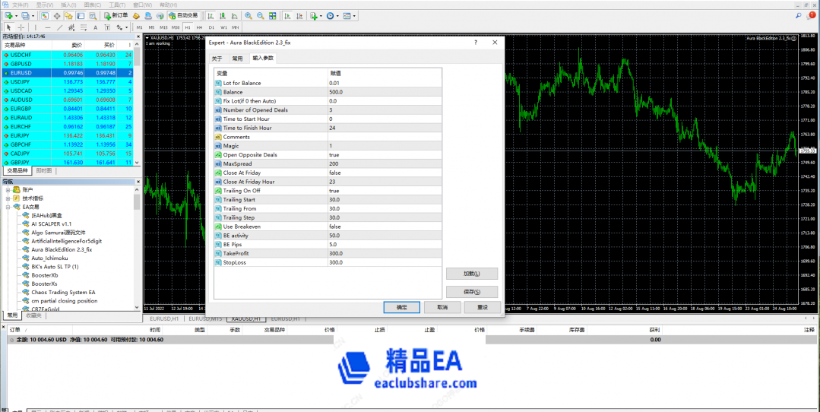Click the Profiles toolbar icon
Screen dimensions: 820x412
pyautogui.click(x=25, y=16)
